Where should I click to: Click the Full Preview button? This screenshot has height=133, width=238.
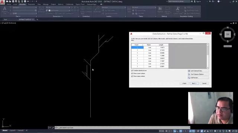[198, 78]
